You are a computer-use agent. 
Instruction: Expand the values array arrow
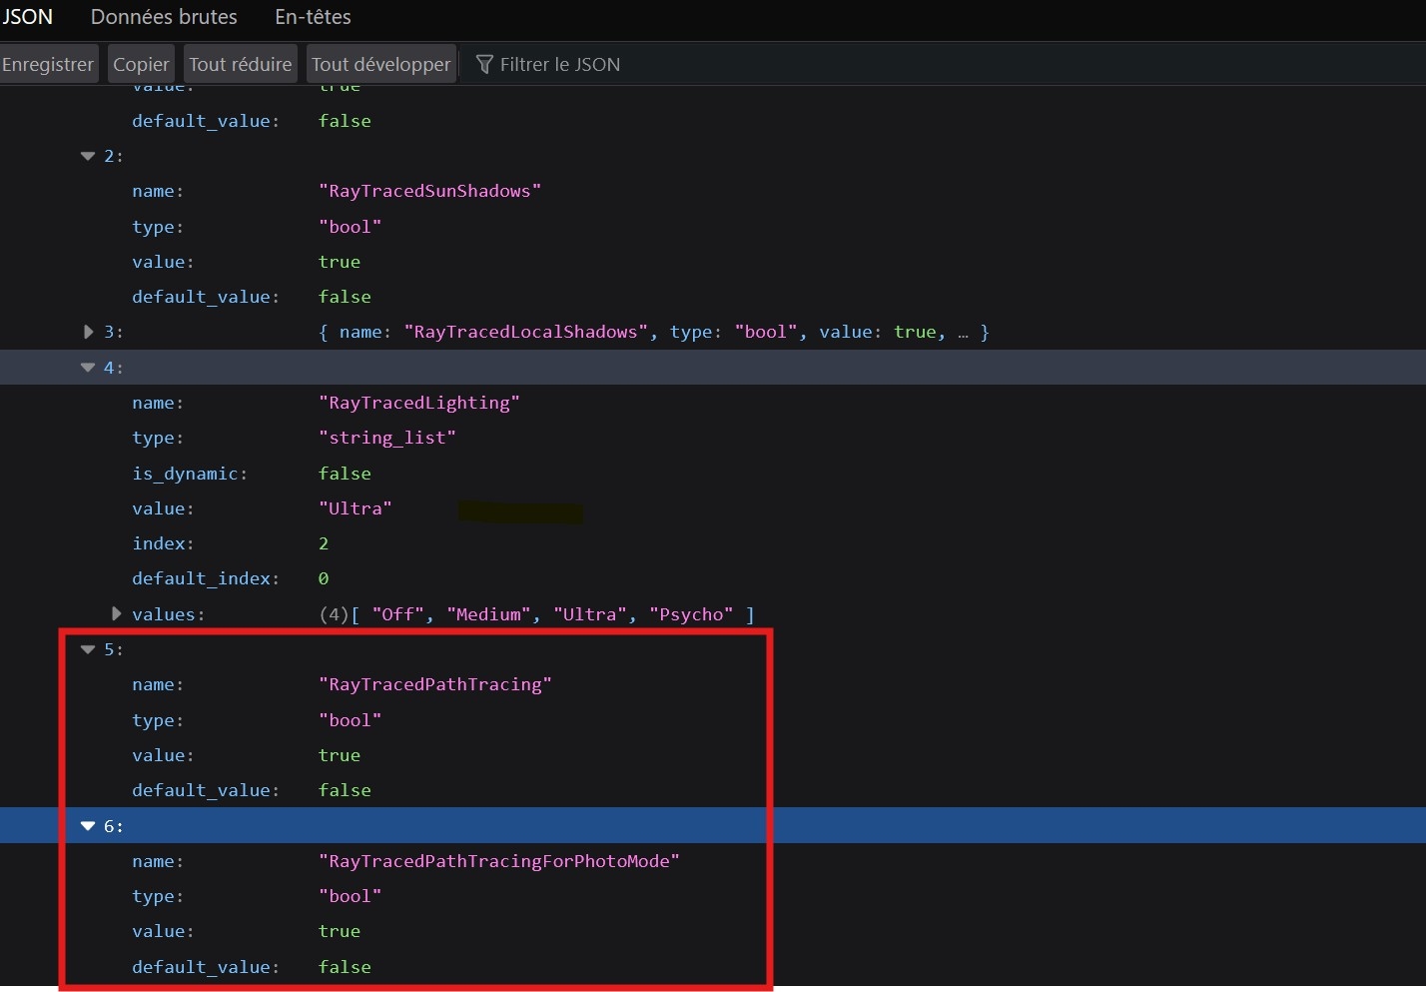click(x=116, y=613)
